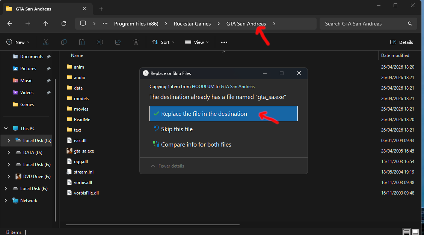
Task: Unpin Pictures using its pin icon
Action: click(49, 69)
